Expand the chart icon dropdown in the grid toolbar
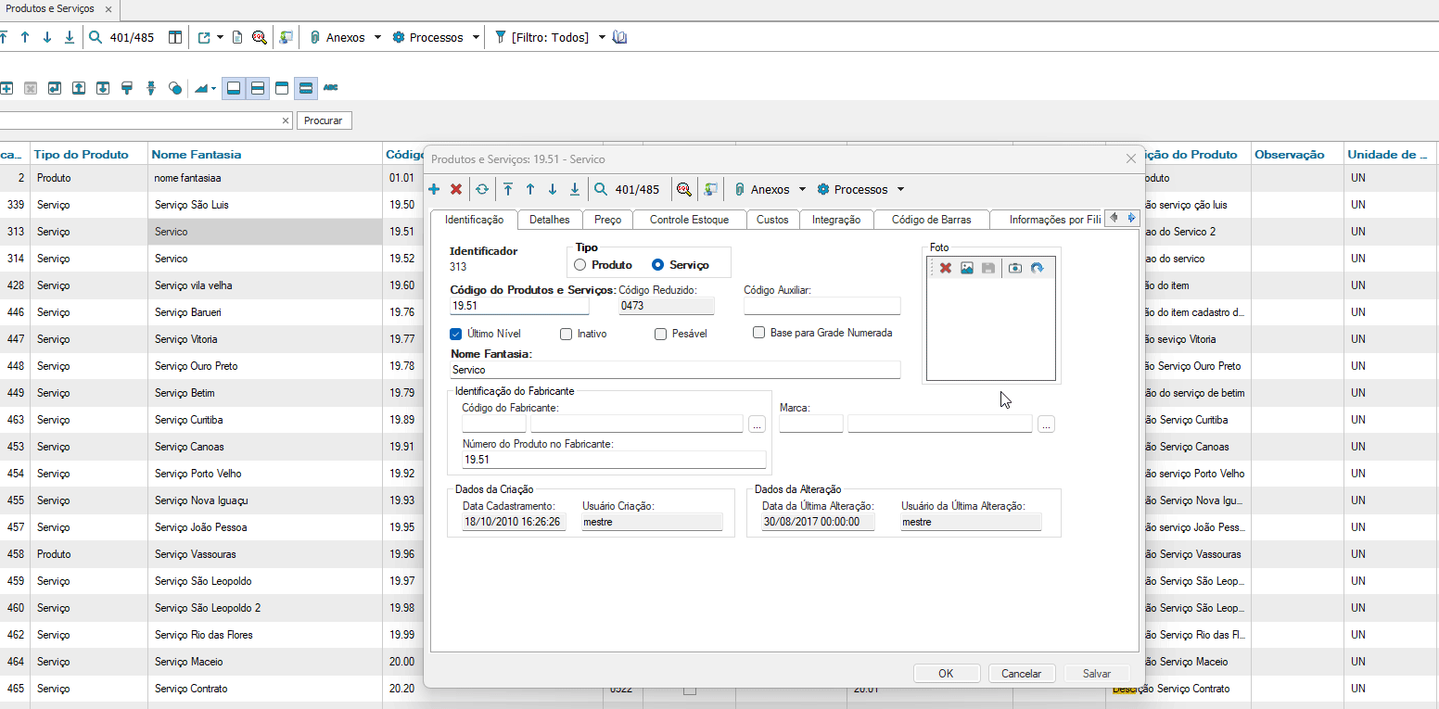Screen dimensions: 1439x709 (214, 88)
